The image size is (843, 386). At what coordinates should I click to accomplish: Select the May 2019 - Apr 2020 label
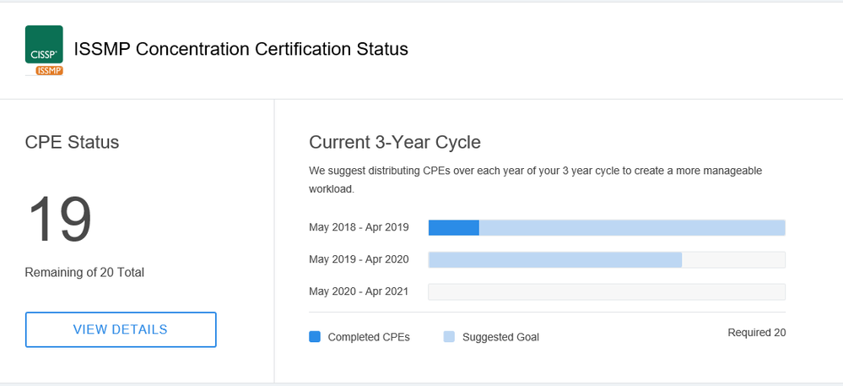(x=359, y=259)
